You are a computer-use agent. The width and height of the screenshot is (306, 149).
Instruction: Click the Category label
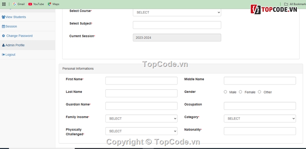192,117
